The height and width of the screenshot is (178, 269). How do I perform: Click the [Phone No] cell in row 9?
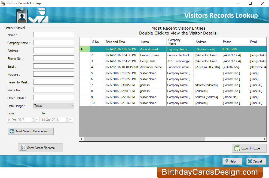click(x=234, y=97)
